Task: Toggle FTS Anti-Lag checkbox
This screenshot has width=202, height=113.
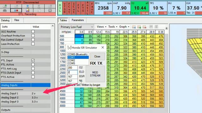Action: click(x=33, y=68)
